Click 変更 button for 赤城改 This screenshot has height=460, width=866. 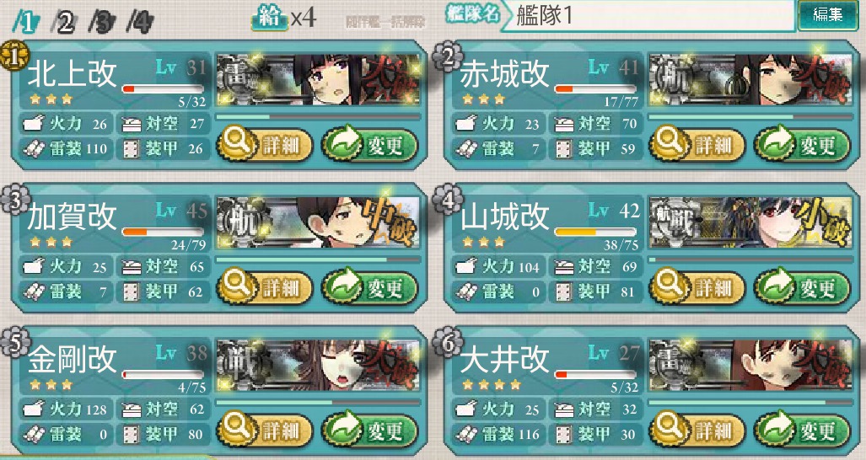pyautogui.click(x=803, y=145)
